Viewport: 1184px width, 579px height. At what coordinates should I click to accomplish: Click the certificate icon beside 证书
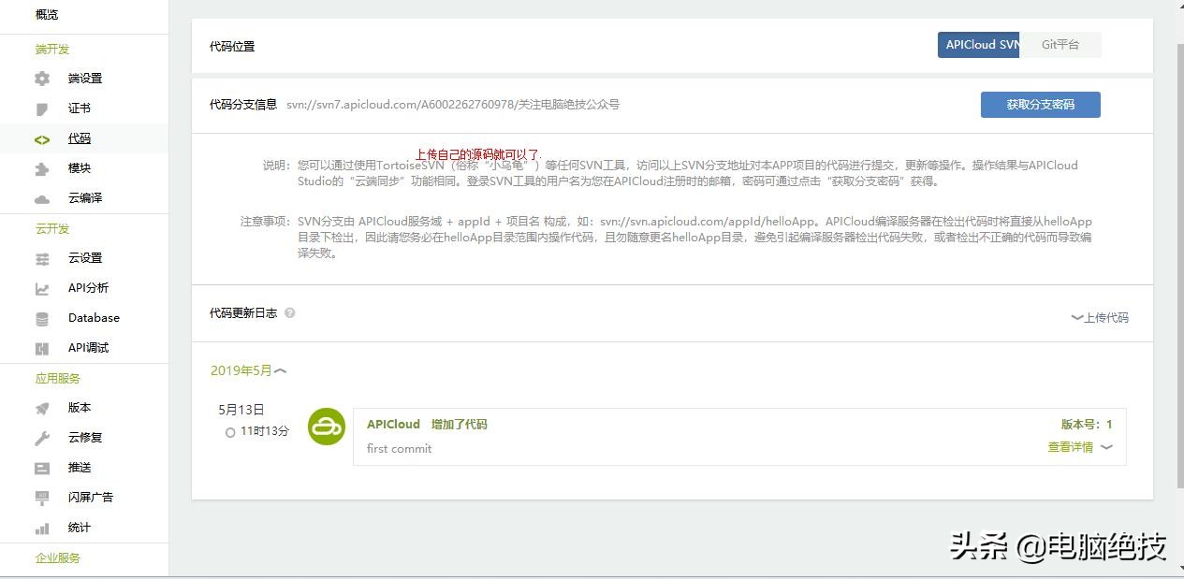(x=42, y=109)
